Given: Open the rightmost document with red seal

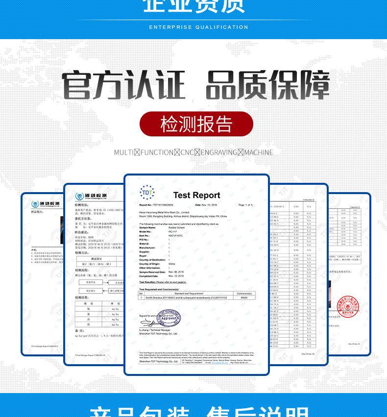Looking at the screenshot, I should click(x=349, y=274).
